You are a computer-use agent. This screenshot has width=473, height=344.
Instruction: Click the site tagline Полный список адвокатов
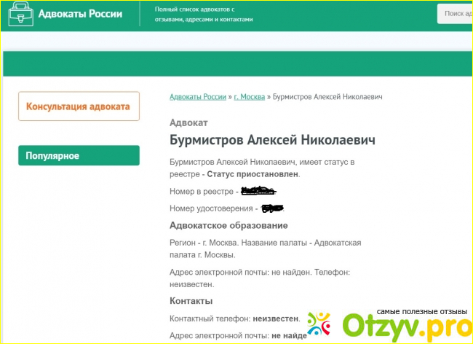coord(204,15)
